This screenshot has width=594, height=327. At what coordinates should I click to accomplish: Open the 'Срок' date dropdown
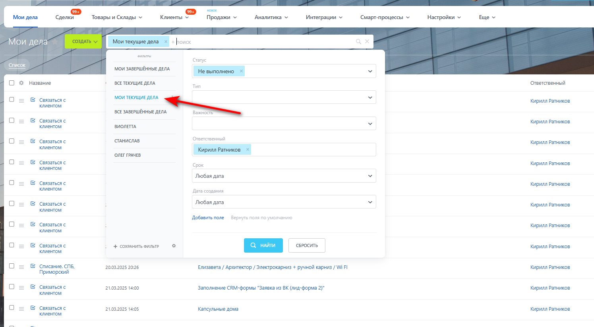[284, 176]
